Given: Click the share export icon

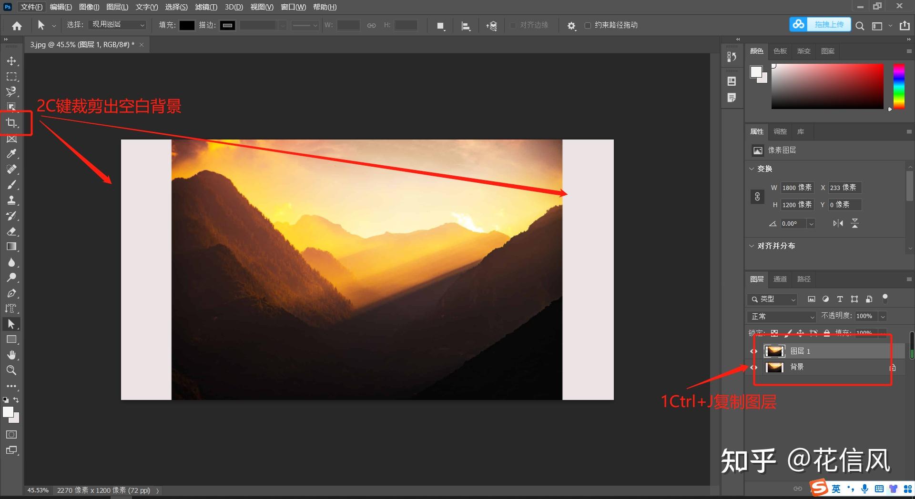Looking at the screenshot, I should point(905,26).
